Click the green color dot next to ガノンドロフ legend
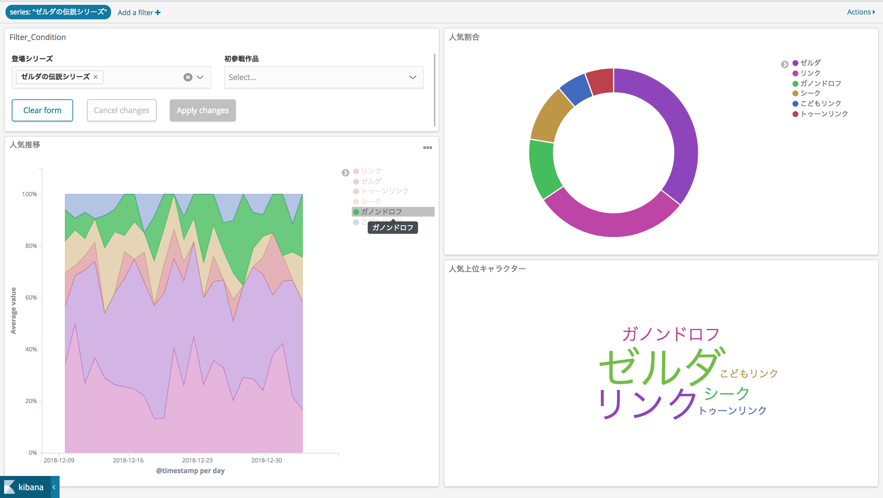883x498 pixels. 356,212
